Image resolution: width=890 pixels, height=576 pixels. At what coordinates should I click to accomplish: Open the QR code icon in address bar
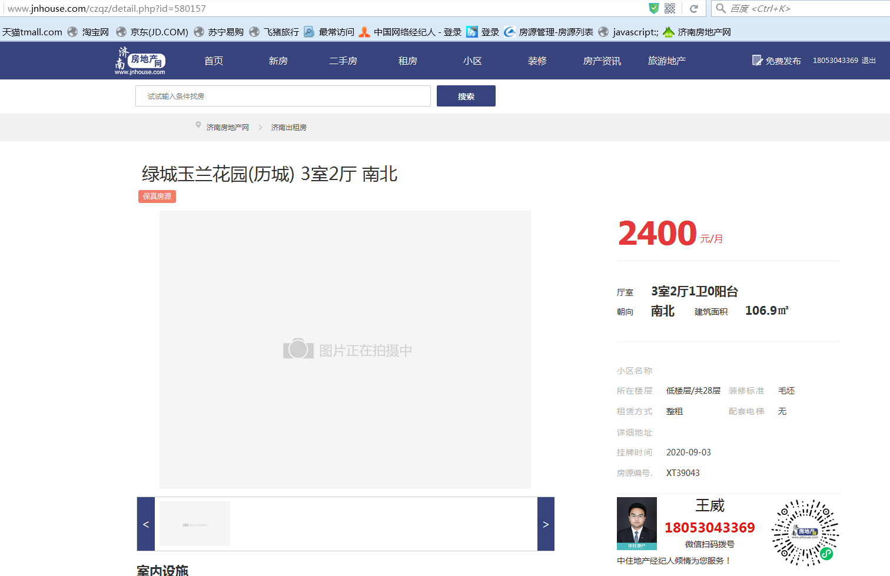(x=670, y=8)
